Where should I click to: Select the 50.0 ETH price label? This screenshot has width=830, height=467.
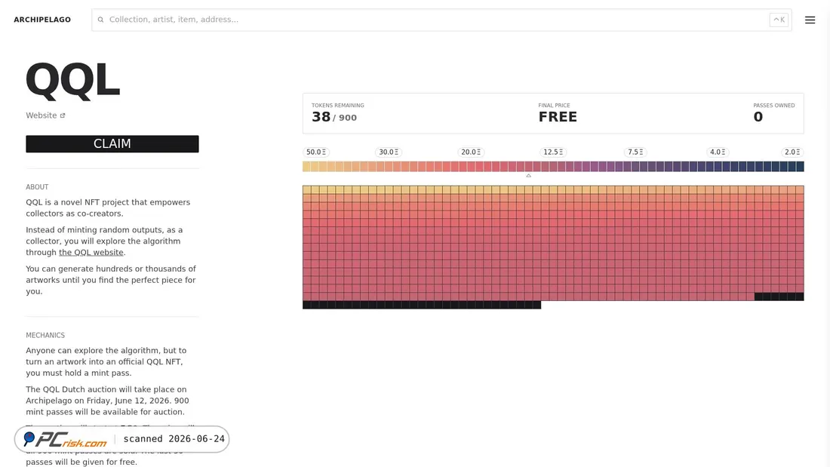(316, 152)
